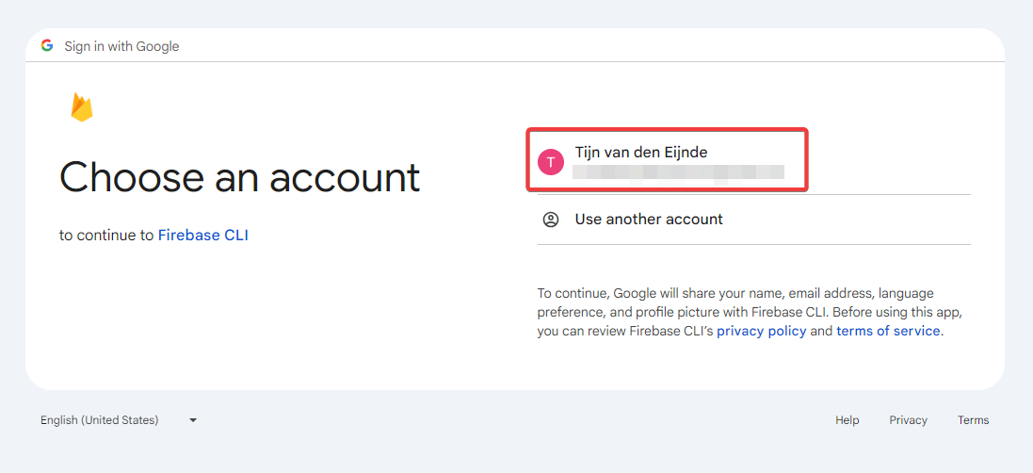Select the Tijn van den Eijnde account name
Screen dimensions: 1033x473
coord(640,152)
